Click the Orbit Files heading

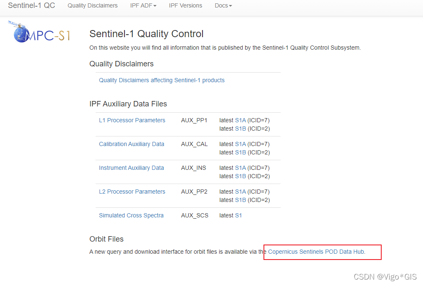pyautogui.click(x=106, y=239)
